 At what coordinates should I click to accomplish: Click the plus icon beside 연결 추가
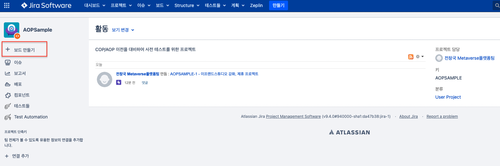click(x=7, y=156)
